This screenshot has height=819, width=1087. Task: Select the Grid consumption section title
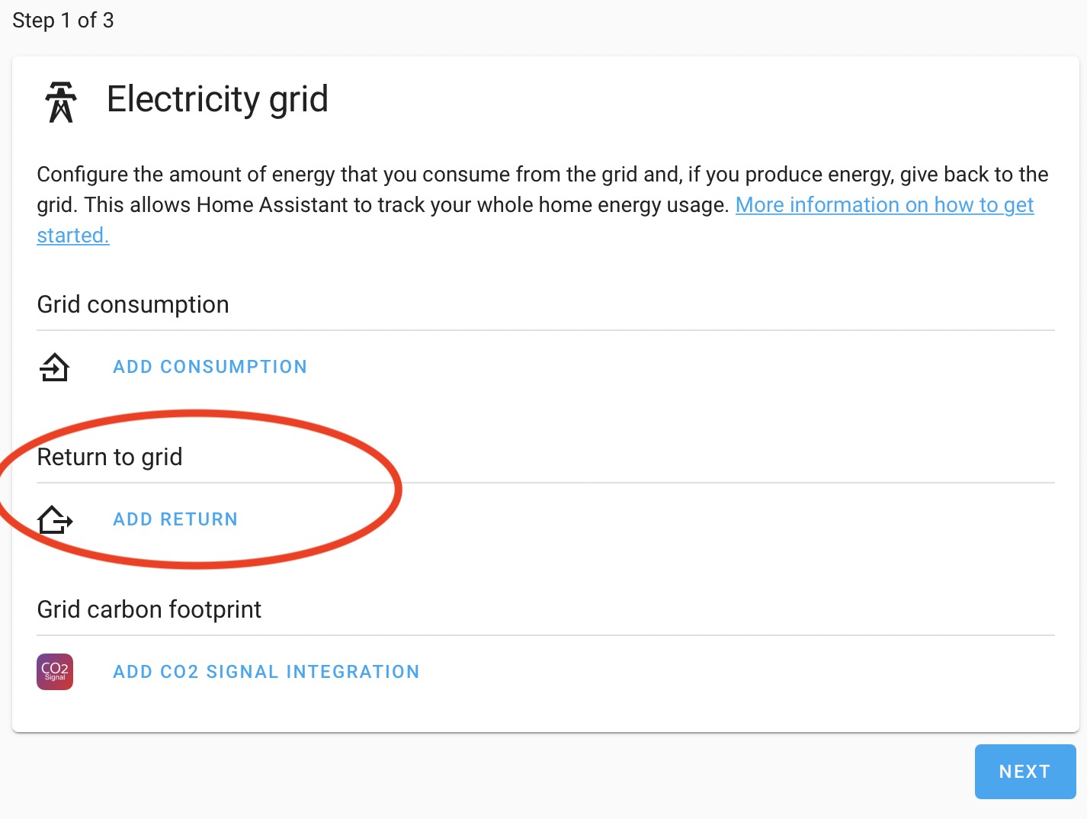click(x=133, y=304)
